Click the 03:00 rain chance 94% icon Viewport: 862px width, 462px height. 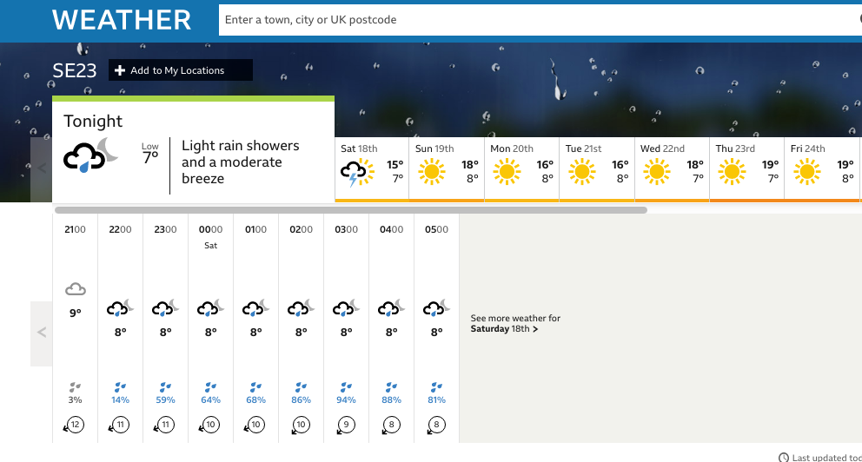click(346, 387)
